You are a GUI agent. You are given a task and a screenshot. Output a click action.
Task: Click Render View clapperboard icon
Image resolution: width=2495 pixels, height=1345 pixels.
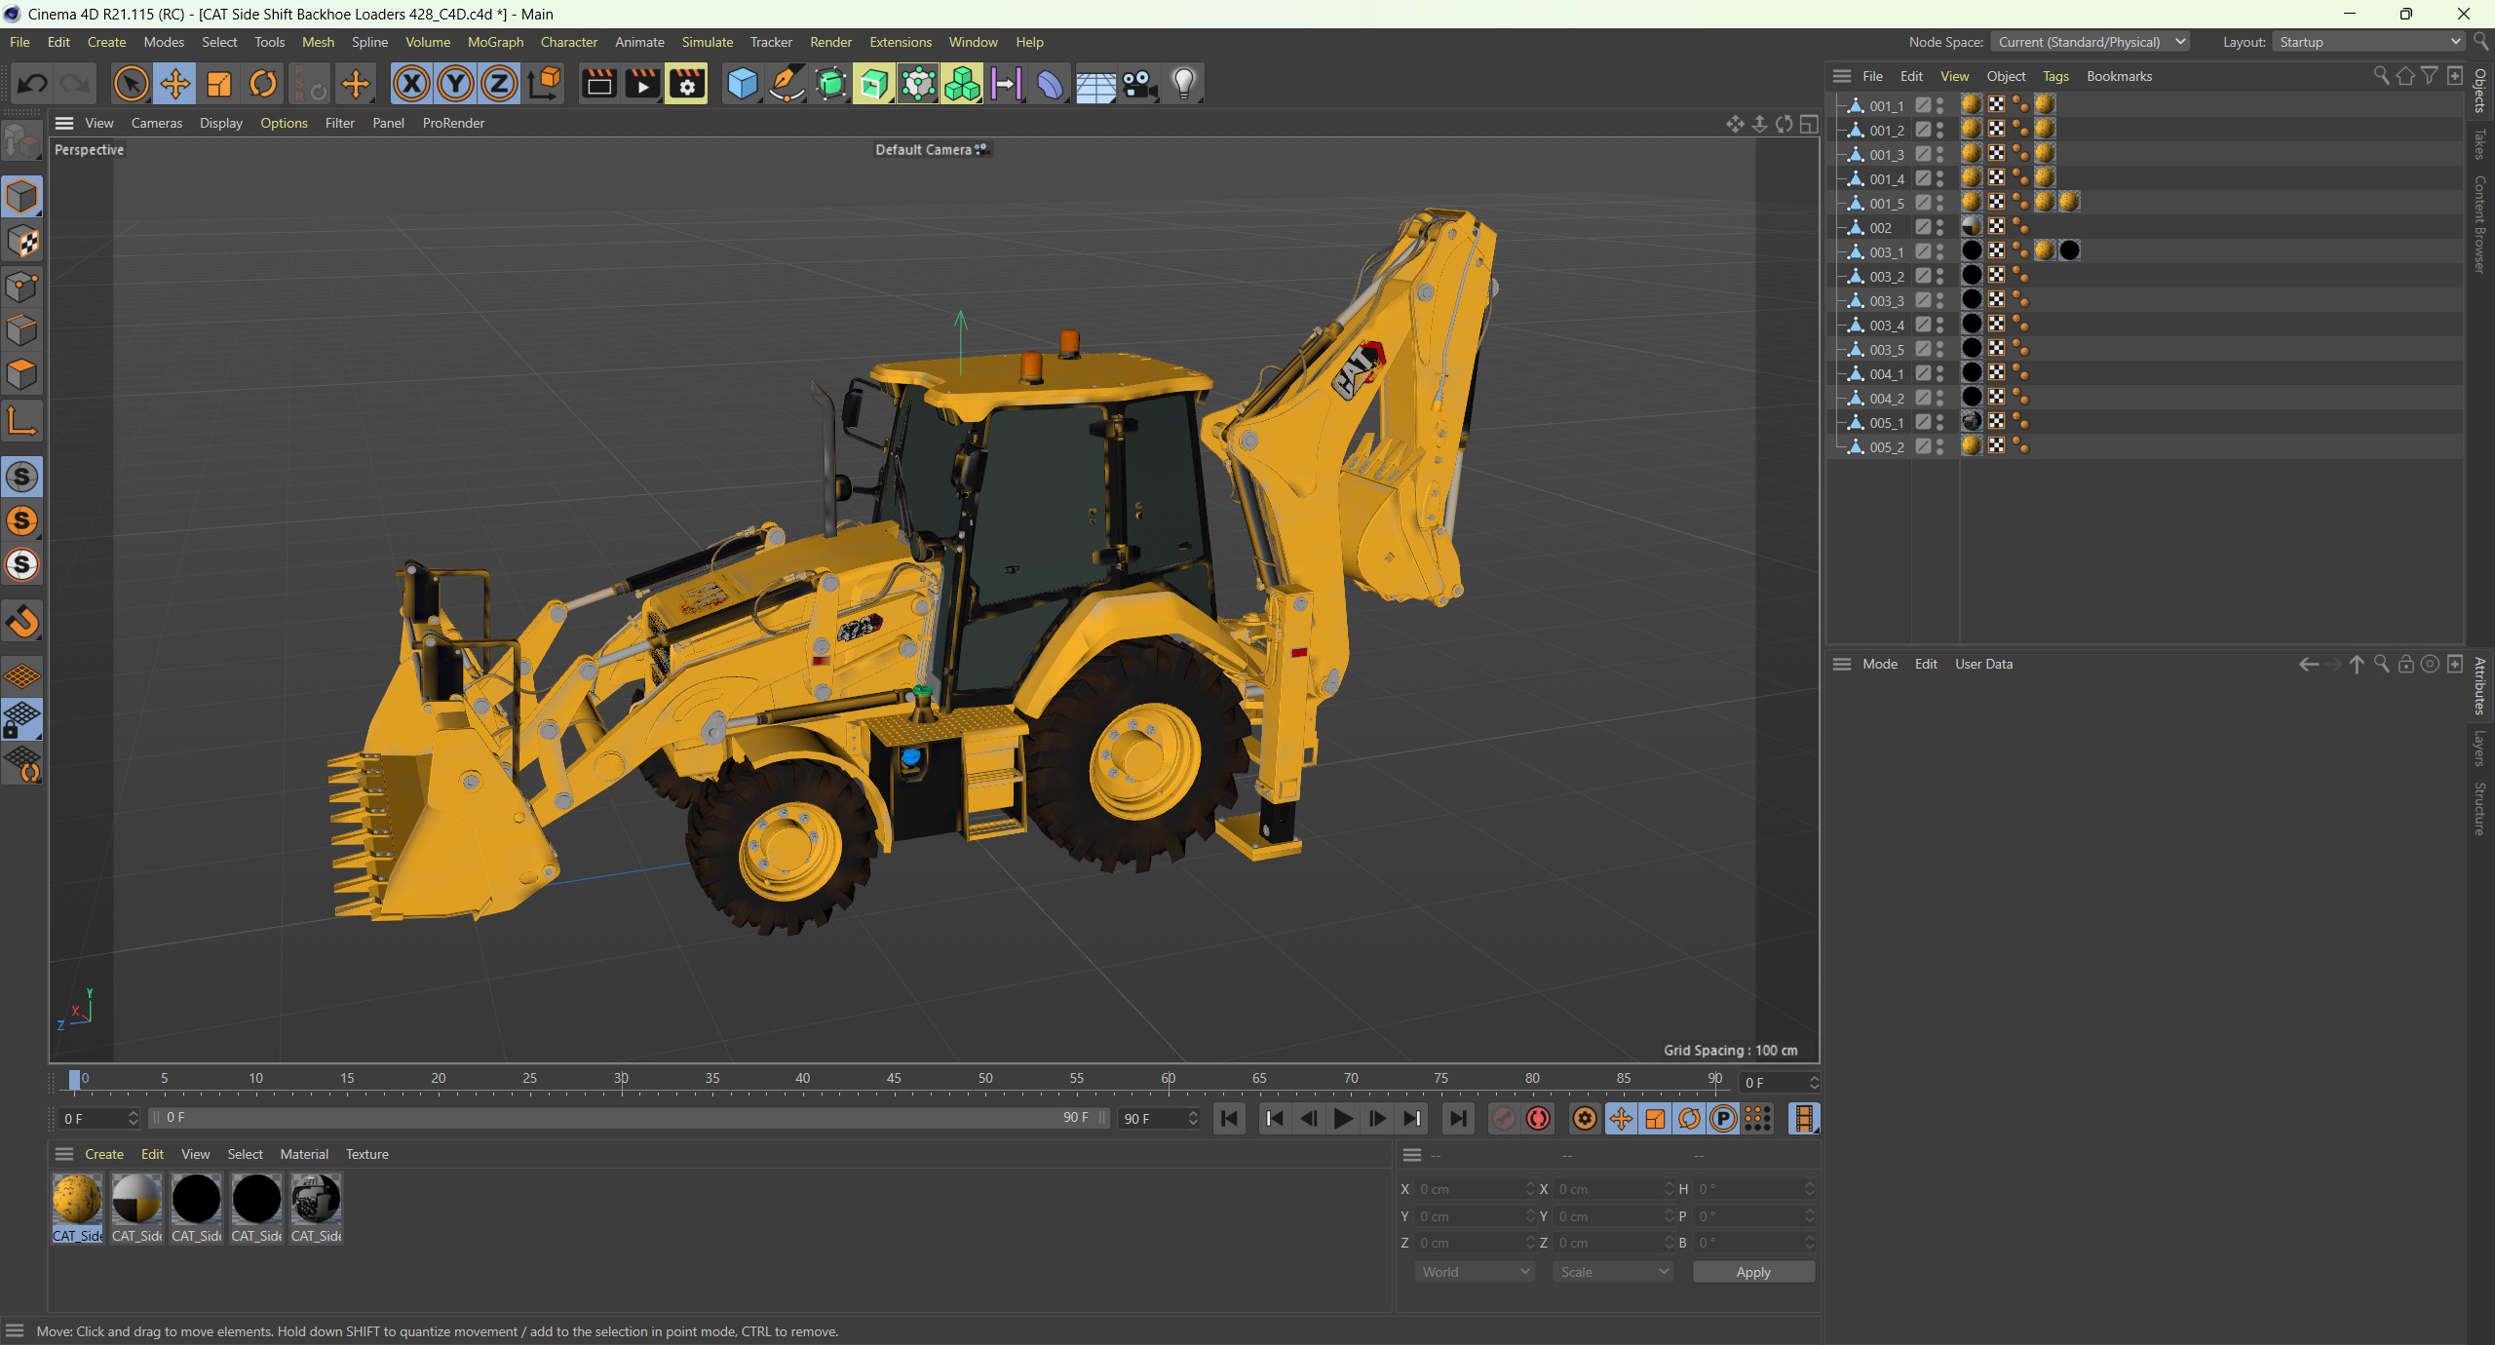pyautogui.click(x=598, y=84)
